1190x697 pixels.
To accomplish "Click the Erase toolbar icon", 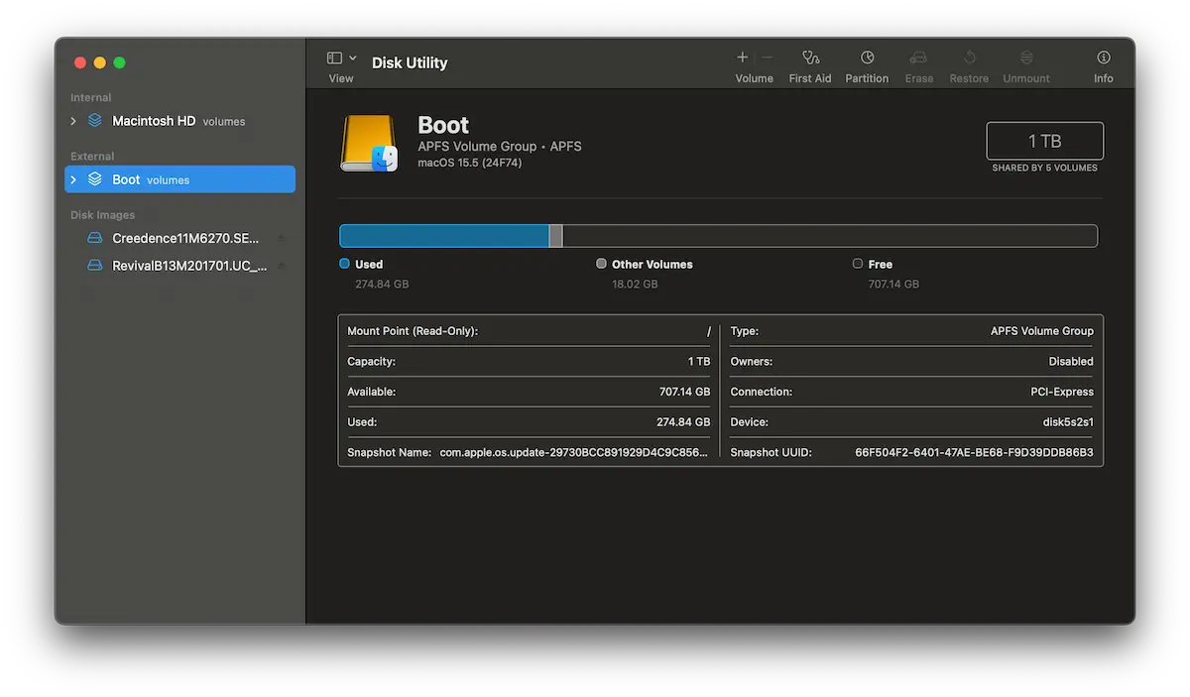I will [x=918, y=58].
